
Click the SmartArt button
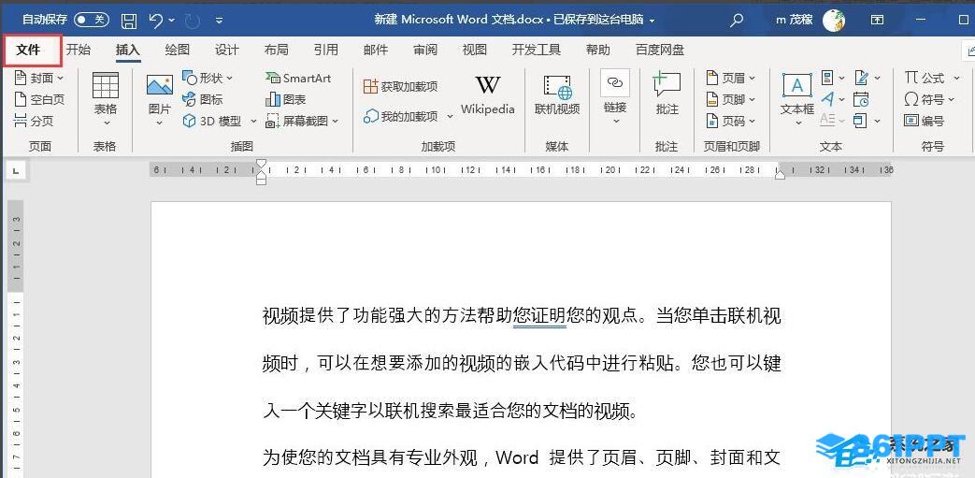298,78
